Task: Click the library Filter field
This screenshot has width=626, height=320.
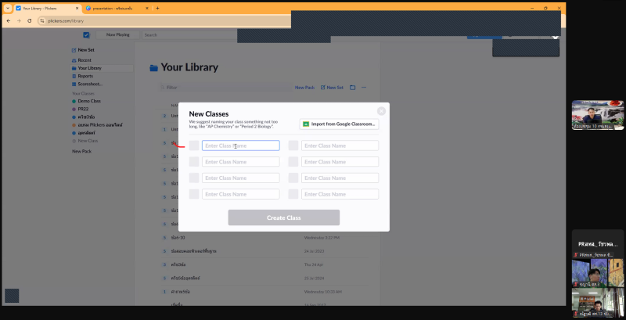Action: (225, 88)
